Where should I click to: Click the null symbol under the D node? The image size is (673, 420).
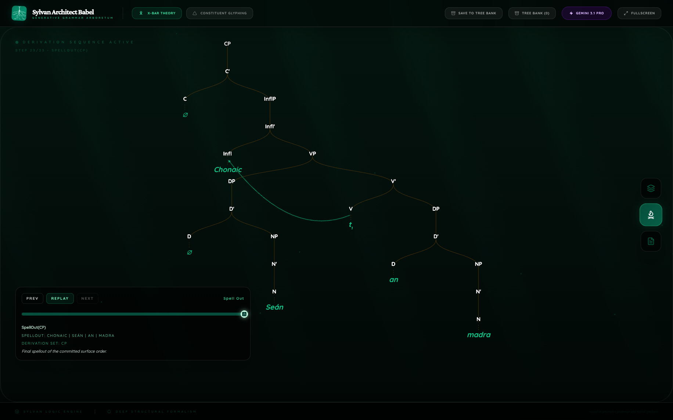[190, 252]
